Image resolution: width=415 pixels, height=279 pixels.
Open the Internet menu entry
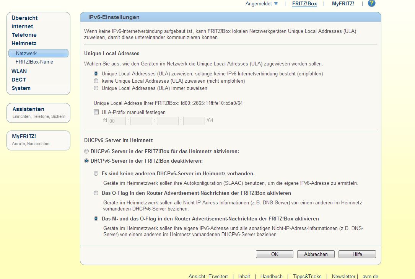[x=22, y=26]
